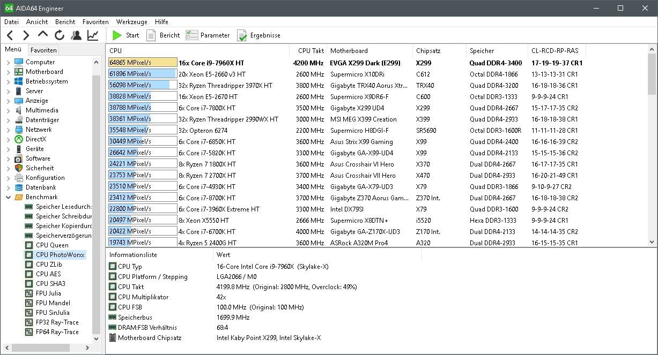Expand the Server tree node
This screenshot has width=658, height=355.
click(x=8, y=91)
